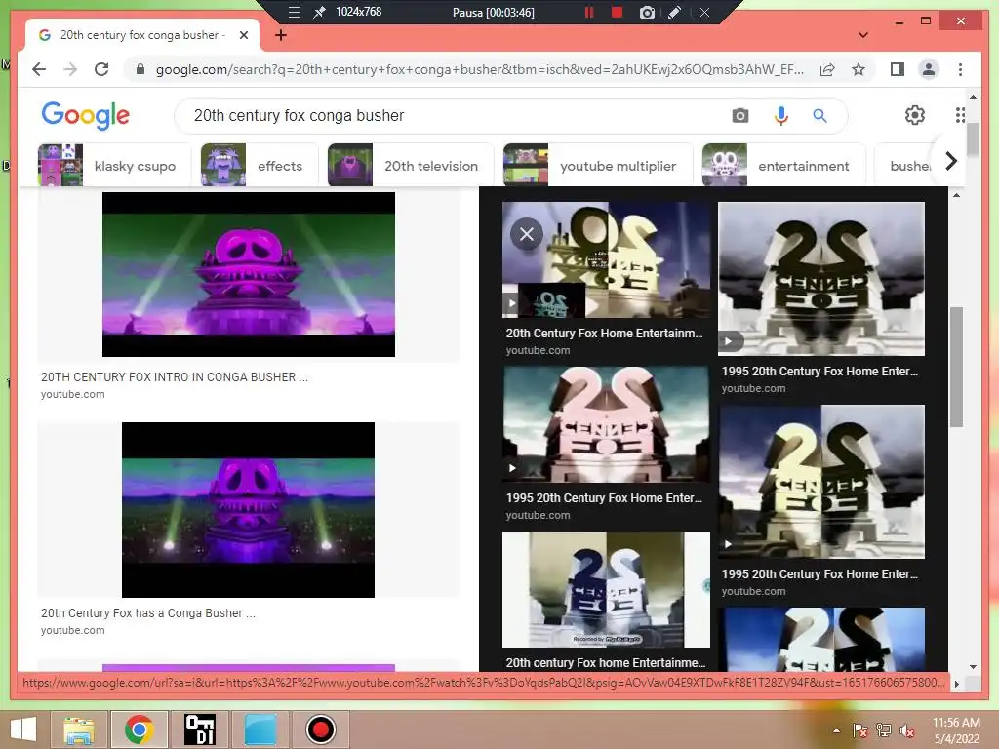Open a new Chrome tab
Image resolution: width=999 pixels, height=749 pixels.
pos(280,35)
